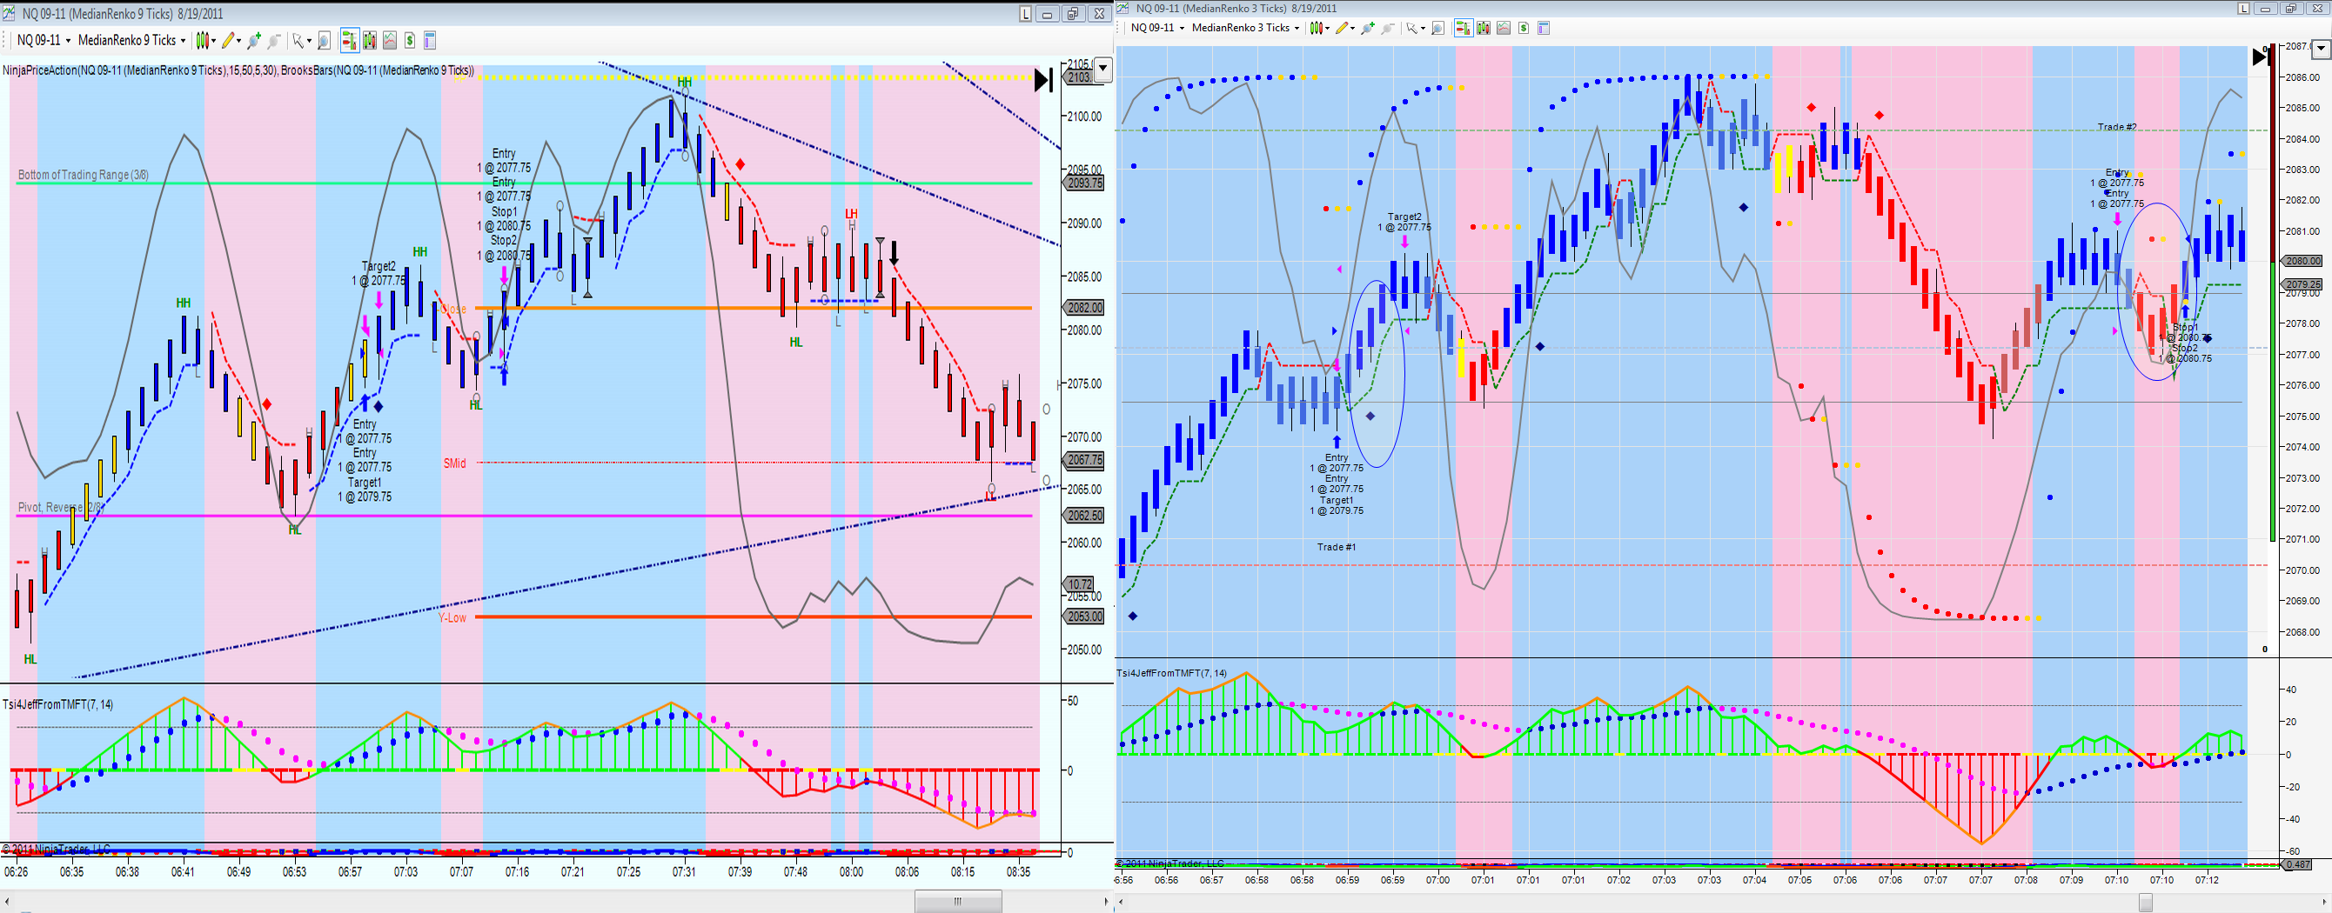Click right scroll arrow under 9 Ticks chart

(1105, 901)
